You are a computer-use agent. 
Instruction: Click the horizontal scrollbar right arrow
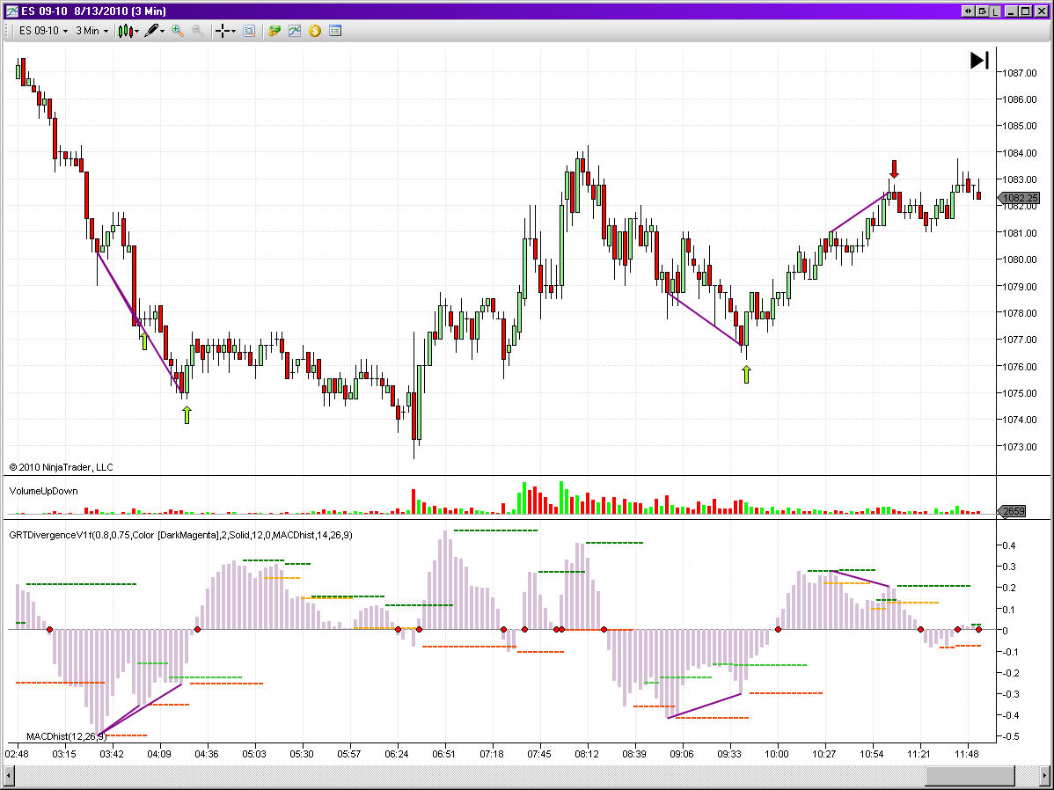pyautogui.click(x=1044, y=776)
